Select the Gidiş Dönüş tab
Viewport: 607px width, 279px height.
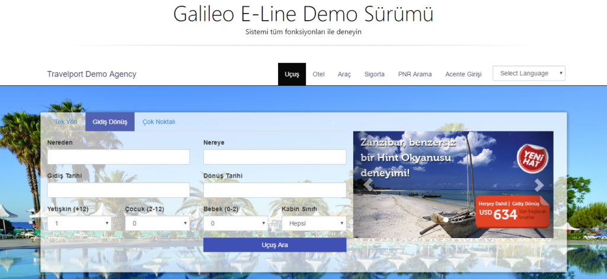pos(110,122)
